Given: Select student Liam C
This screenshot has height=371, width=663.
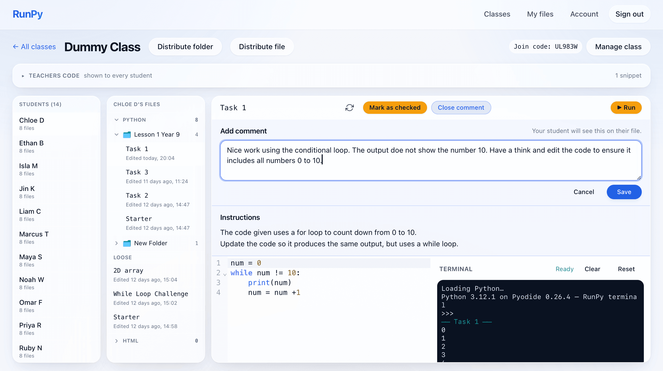Looking at the screenshot, I should coord(56,215).
